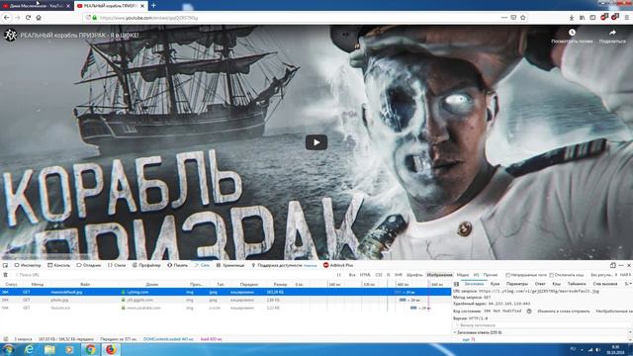
Task: Reload the current page
Action: click(x=28, y=18)
